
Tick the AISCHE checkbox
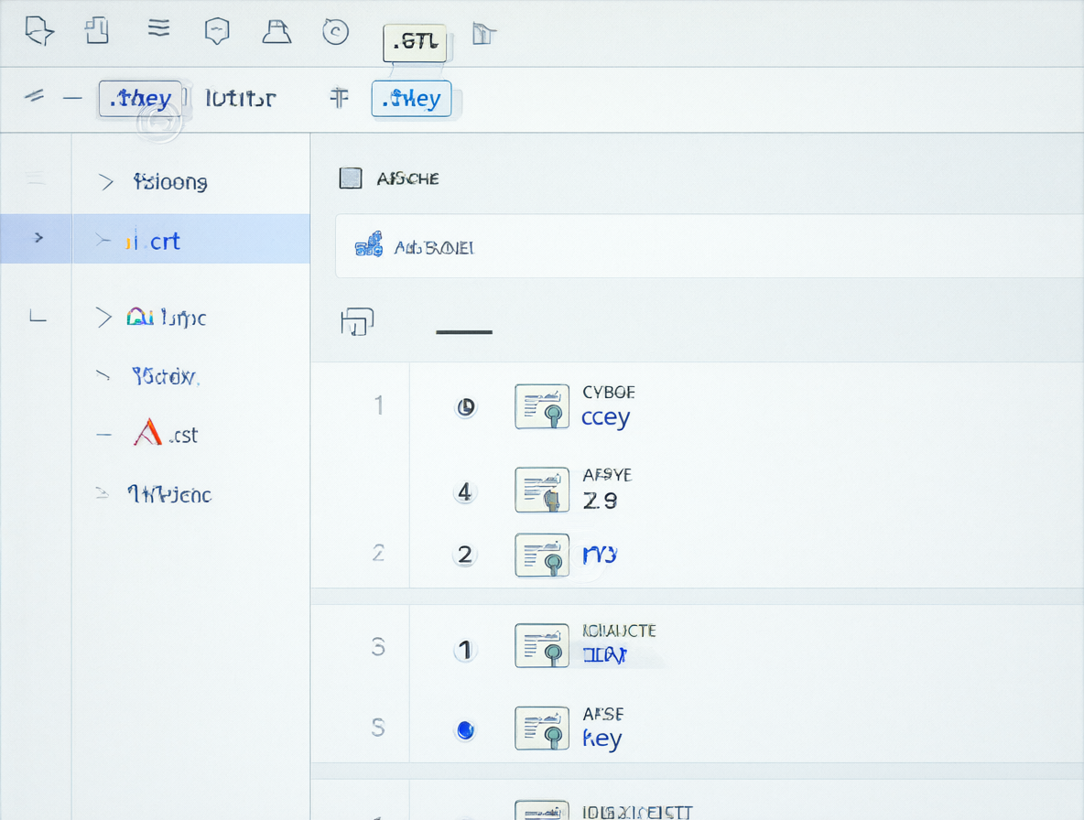click(x=351, y=178)
